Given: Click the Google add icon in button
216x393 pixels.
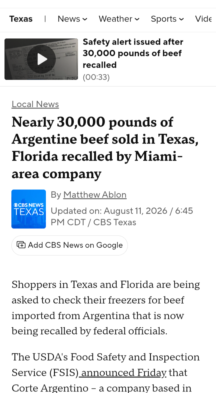Looking at the screenshot, I should point(21,245).
